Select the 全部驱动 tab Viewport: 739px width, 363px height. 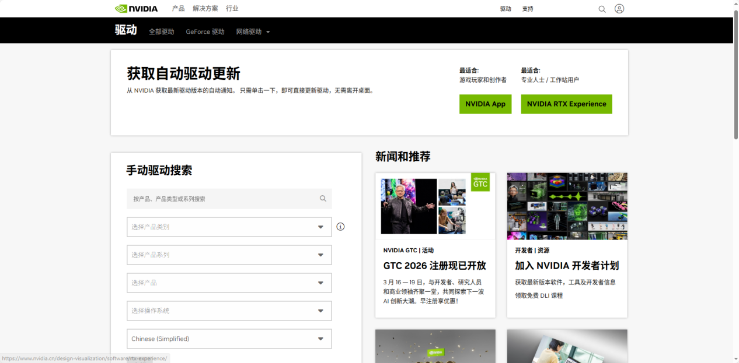tap(161, 32)
